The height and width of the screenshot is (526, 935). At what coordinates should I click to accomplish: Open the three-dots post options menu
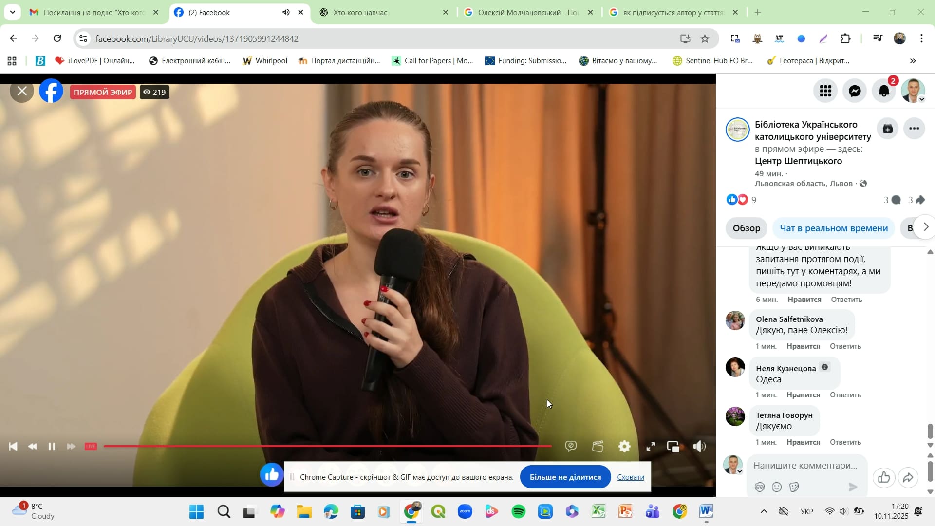pos(914,129)
